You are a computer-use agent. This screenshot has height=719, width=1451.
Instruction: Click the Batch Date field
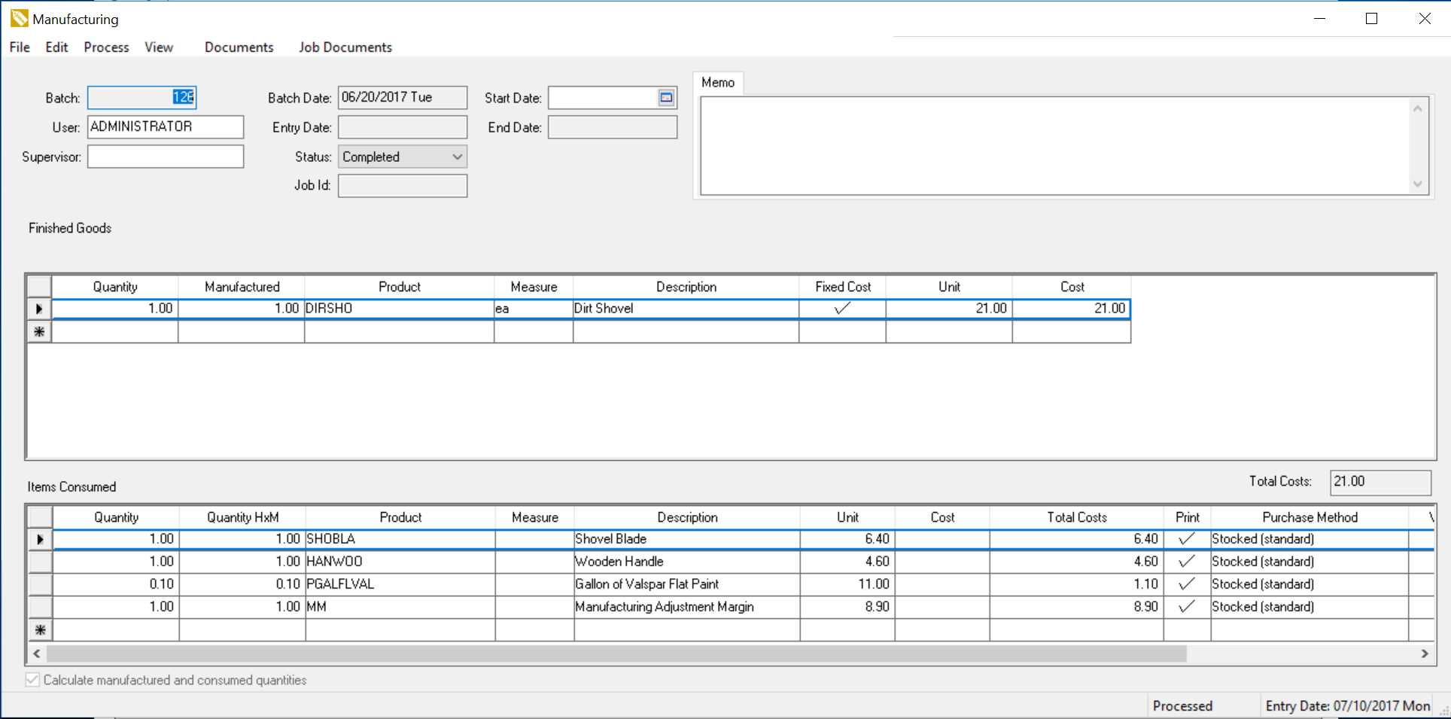403,97
